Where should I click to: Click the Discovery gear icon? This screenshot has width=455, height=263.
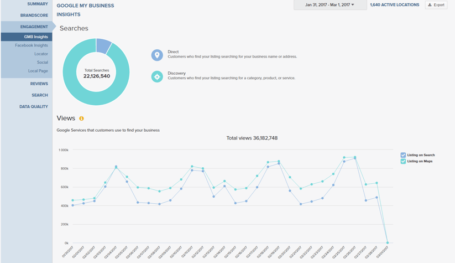click(157, 77)
